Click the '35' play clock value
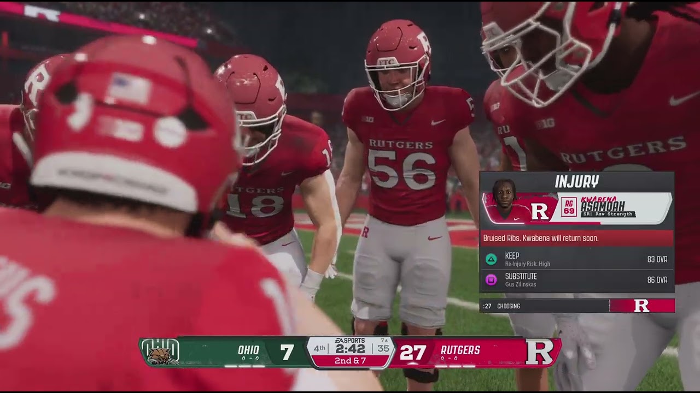 coord(383,348)
